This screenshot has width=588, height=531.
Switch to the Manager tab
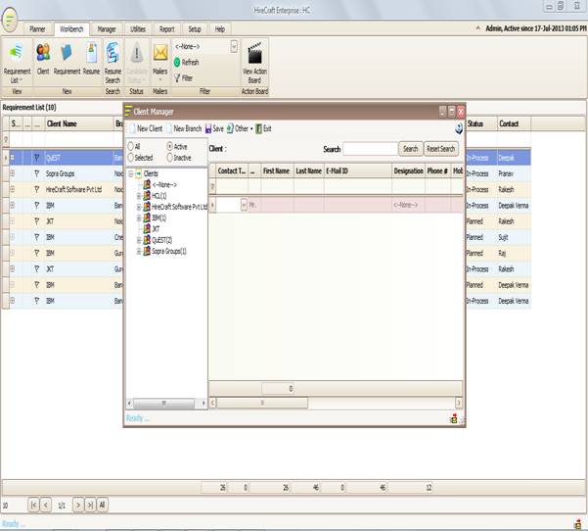click(x=107, y=29)
